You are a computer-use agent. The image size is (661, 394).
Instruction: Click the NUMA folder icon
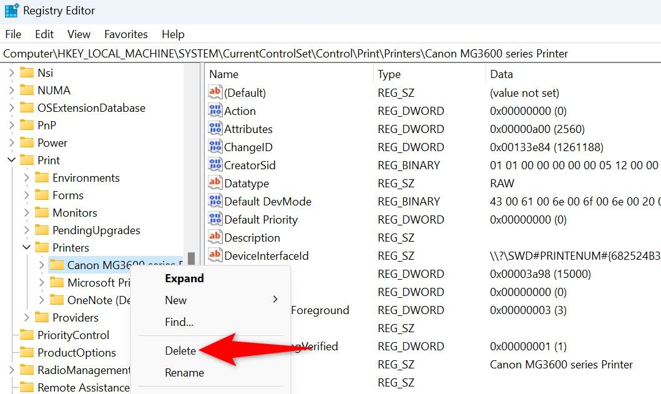pos(27,91)
